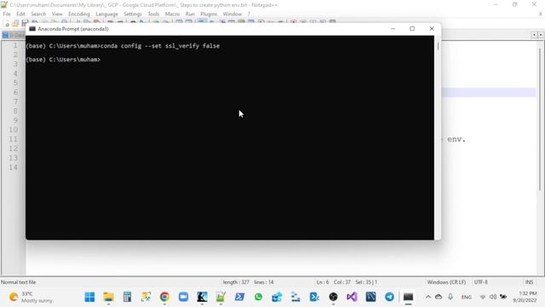Open the Calculator app from the taskbar
Viewport: 545px width, 307px height.
pyautogui.click(x=127, y=297)
